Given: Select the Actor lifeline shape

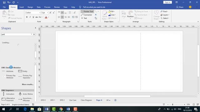Looking at the screenshot, I should coord(26,94).
